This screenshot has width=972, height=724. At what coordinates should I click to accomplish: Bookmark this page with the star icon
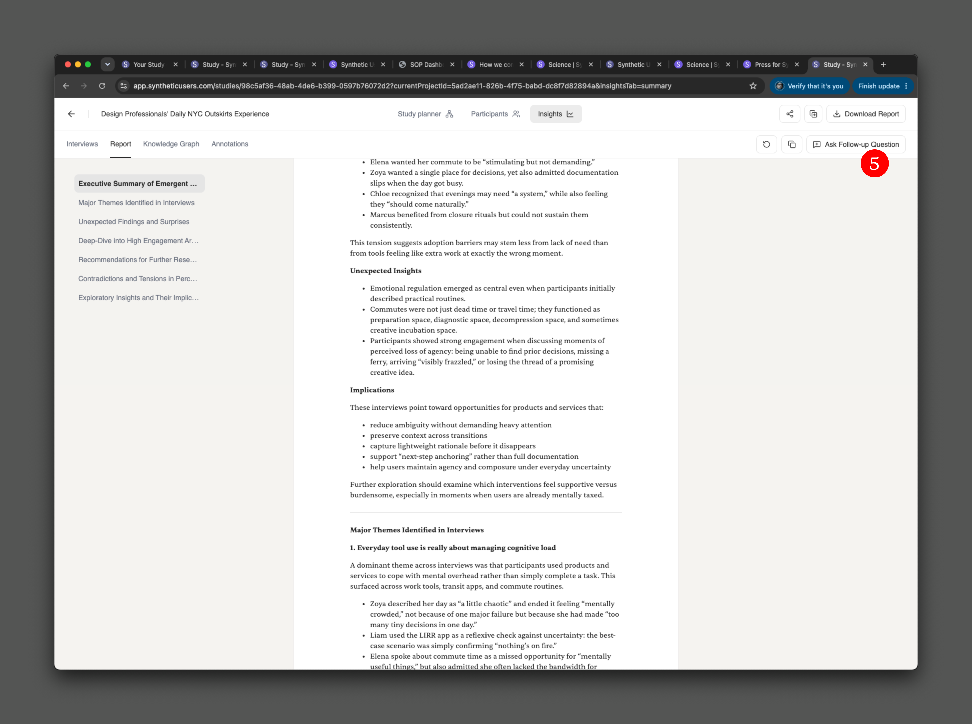(x=753, y=86)
